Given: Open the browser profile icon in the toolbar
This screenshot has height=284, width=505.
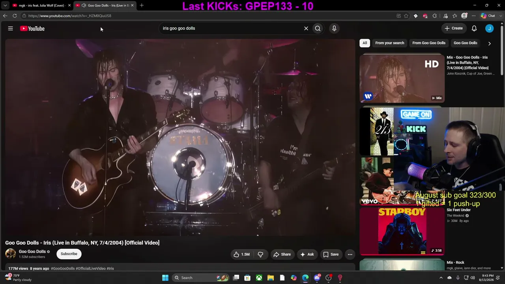Looking at the screenshot, I should click(x=464, y=16).
